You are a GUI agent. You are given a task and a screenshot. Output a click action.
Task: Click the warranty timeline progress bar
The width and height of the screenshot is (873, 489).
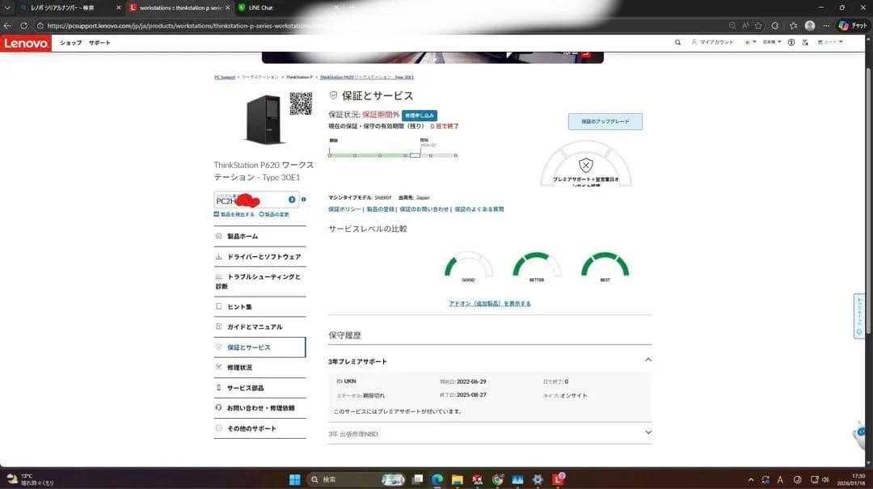coord(392,154)
